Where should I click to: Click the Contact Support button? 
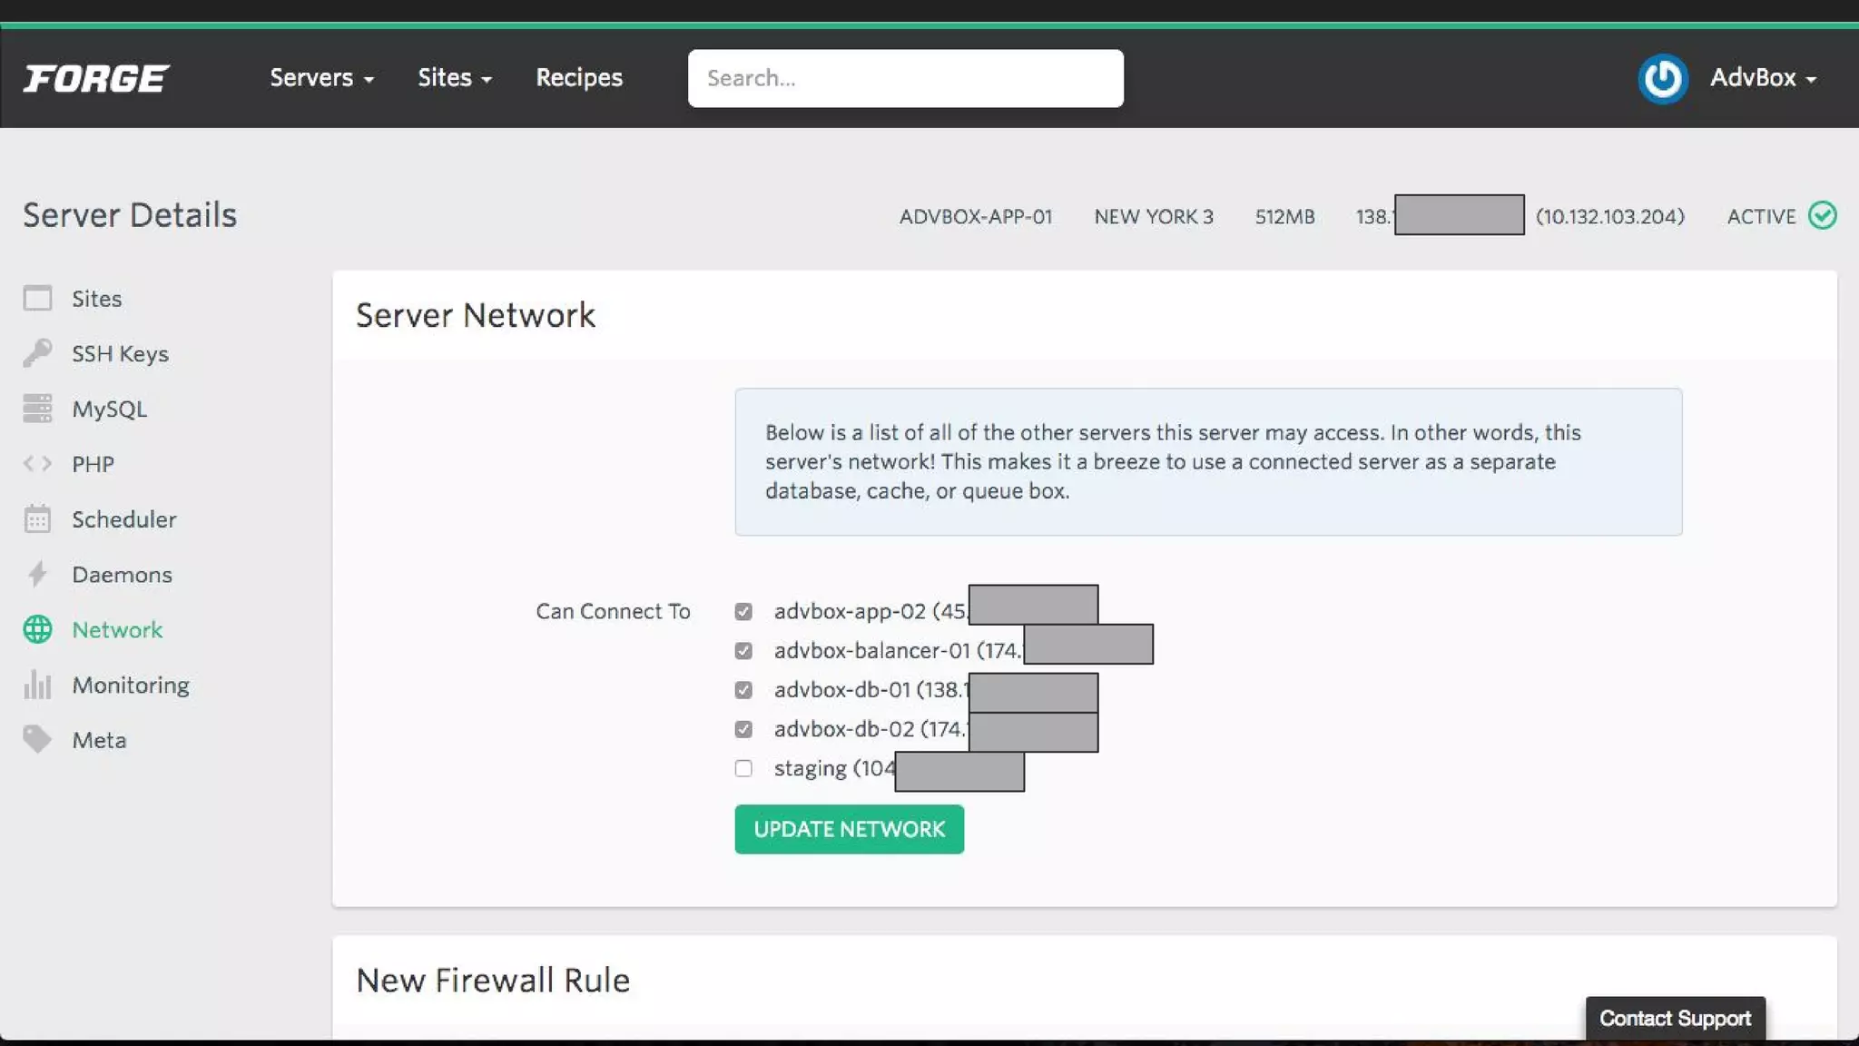pos(1675,1019)
